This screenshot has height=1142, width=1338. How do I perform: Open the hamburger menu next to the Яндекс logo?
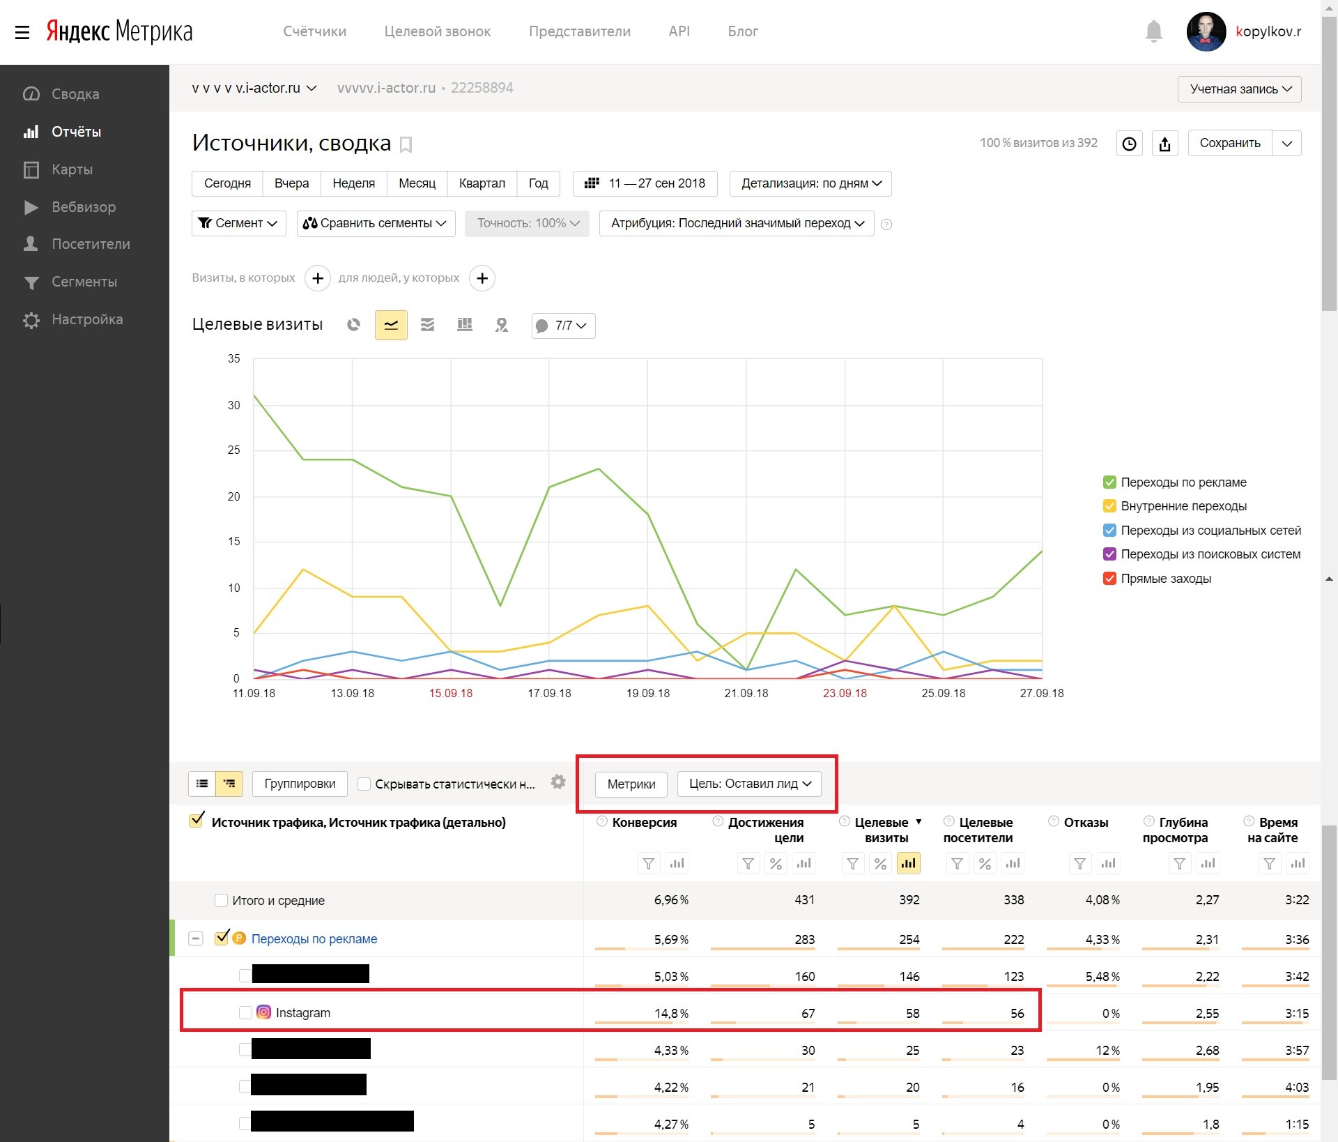[x=22, y=32]
